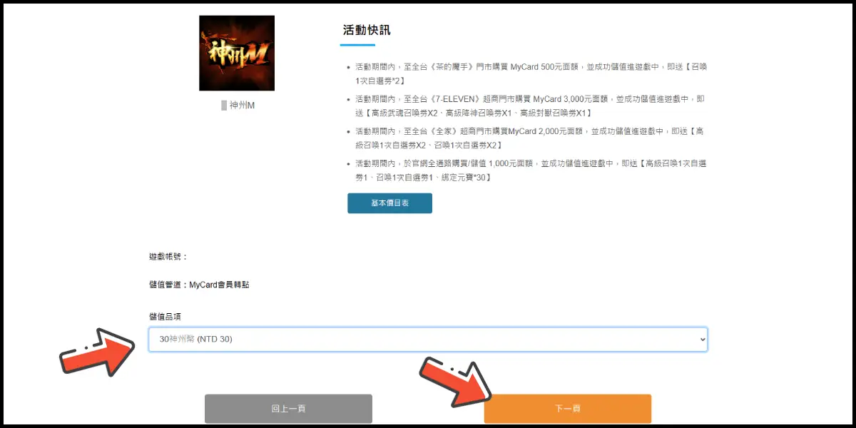Click the 官網全通路 1,000元 promotion text
856x428 pixels.
(x=531, y=170)
